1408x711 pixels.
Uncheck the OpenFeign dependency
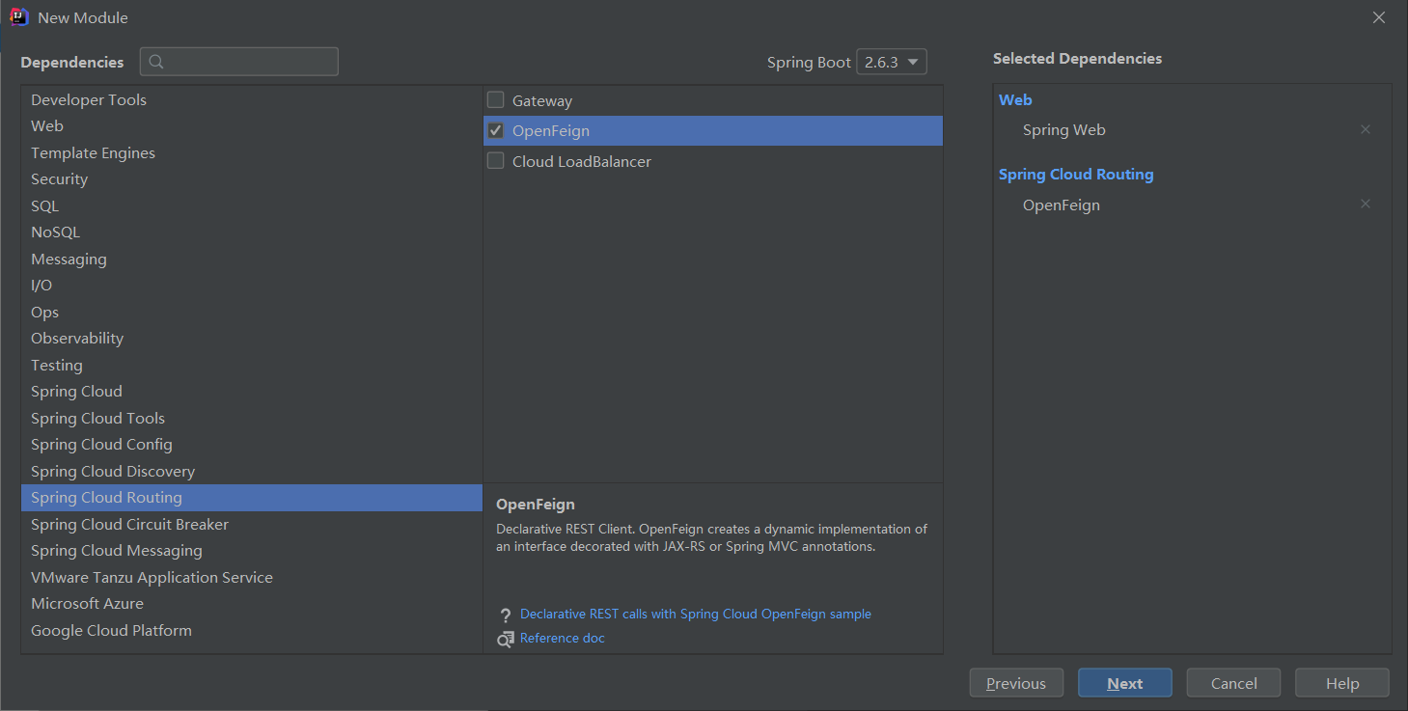[496, 130]
